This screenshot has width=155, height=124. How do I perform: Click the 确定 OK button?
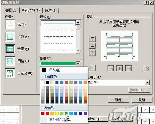click(x=119, y=100)
